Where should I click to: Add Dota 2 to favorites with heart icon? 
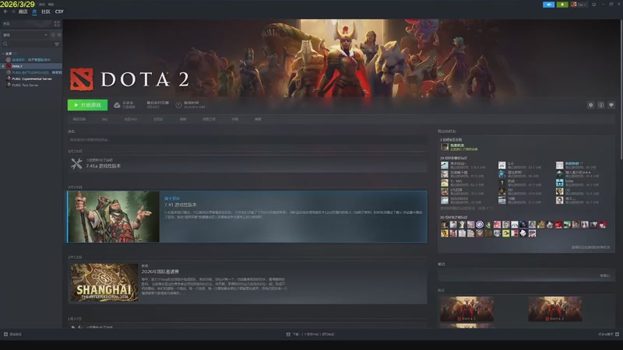click(611, 105)
